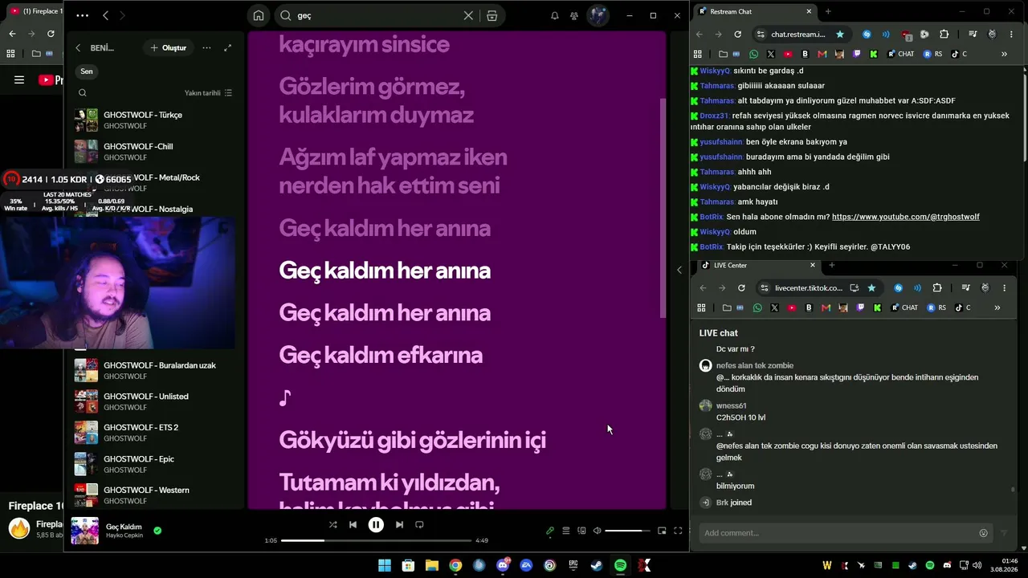Switch to the Restream Chat tab

point(755,11)
